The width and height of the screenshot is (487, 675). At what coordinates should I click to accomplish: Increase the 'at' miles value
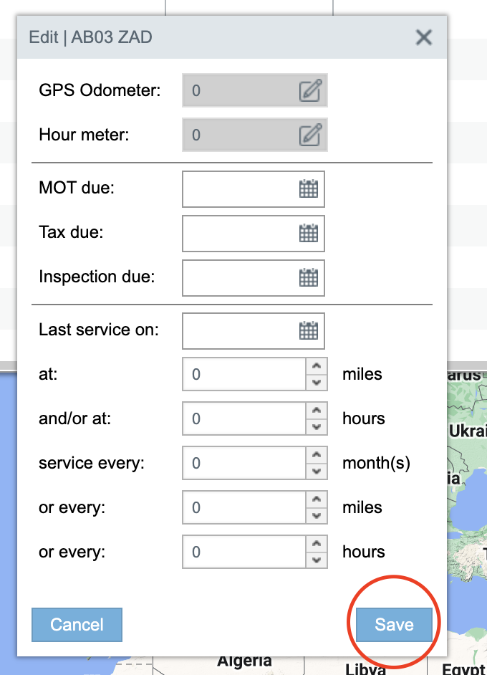316,367
